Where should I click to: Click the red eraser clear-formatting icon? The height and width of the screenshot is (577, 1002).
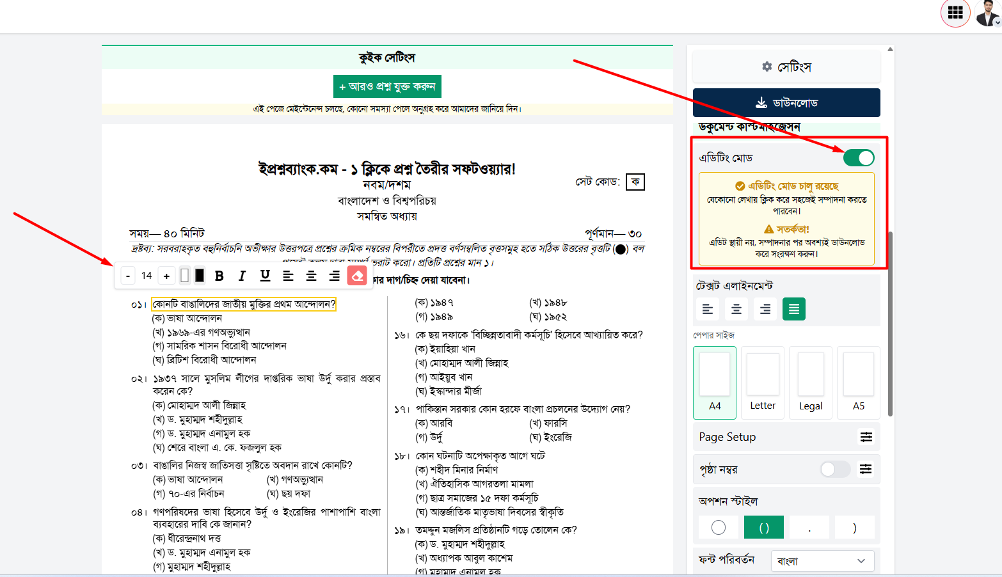[357, 276]
